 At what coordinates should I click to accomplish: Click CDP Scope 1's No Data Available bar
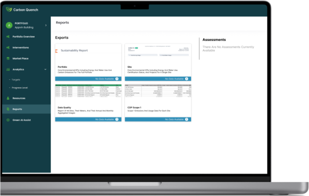click(158, 119)
